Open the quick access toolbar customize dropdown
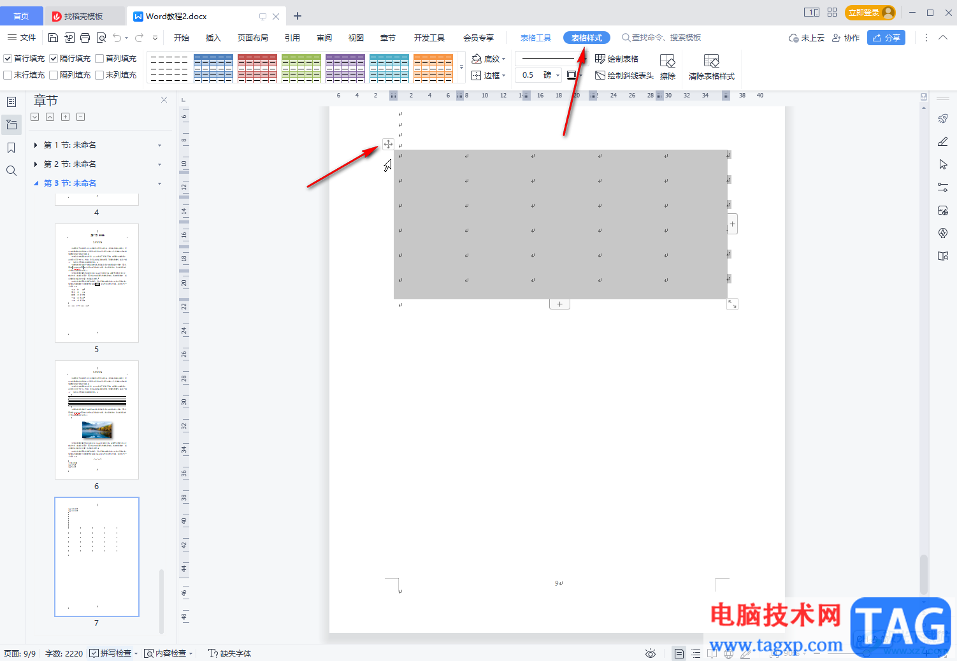 [155, 38]
